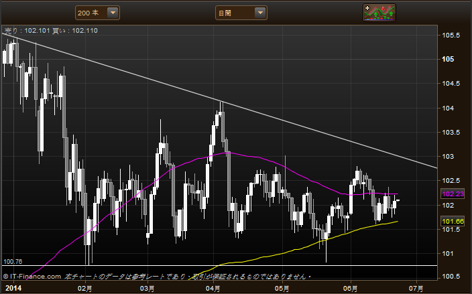The height and width of the screenshot is (294, 472).
Task: Click the 2014 year label on time axis
Action: (x=13, y=288)
